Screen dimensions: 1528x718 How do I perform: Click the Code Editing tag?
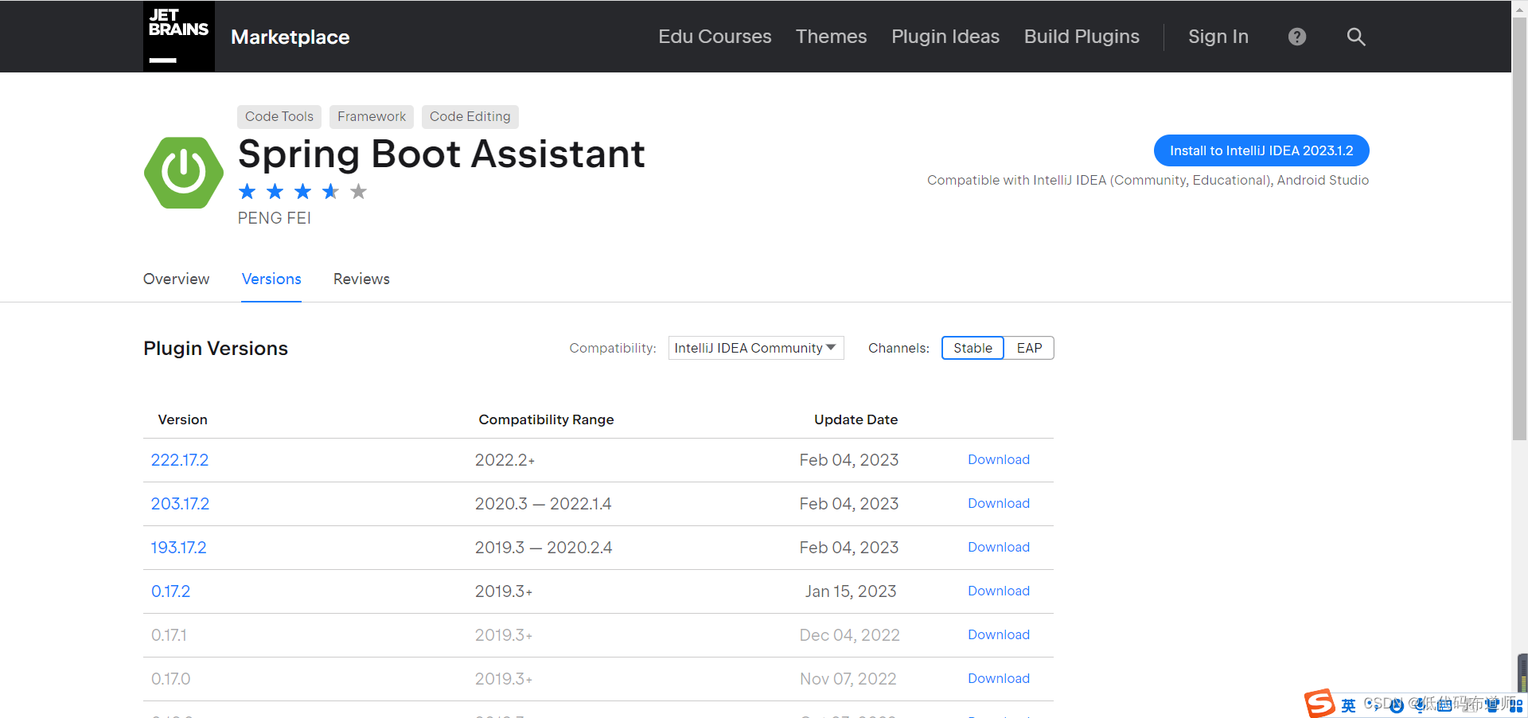pyautogui.click(x=470, y=116)
